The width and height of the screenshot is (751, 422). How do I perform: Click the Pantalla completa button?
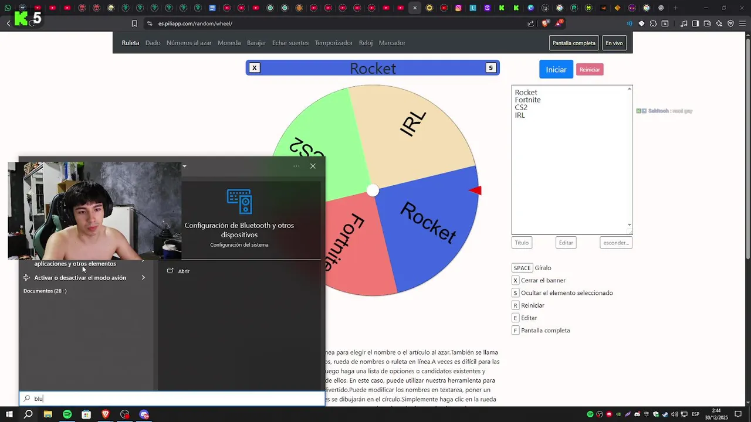point(574,43)
